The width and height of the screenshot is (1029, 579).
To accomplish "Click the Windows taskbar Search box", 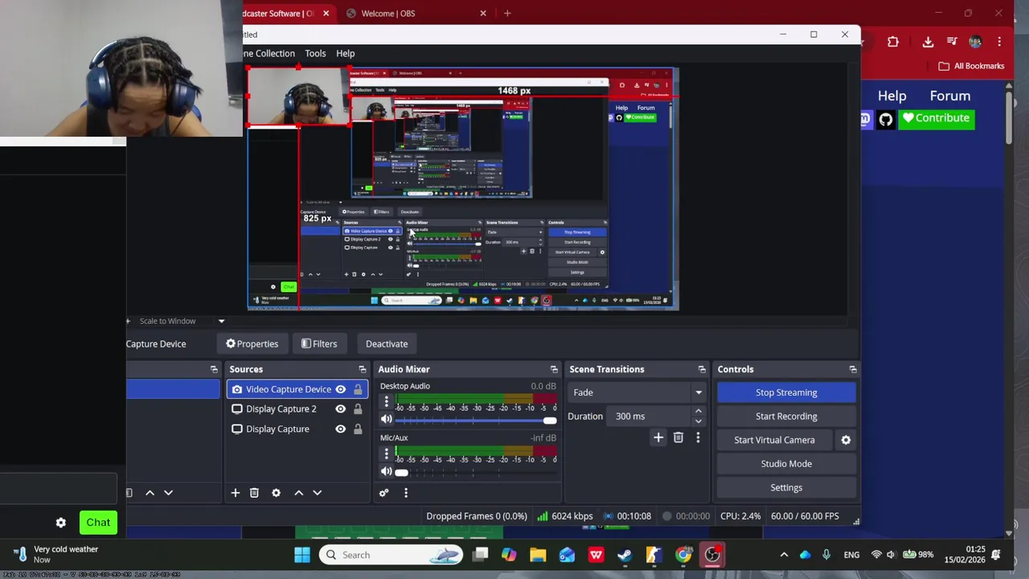I will (391, 555).
